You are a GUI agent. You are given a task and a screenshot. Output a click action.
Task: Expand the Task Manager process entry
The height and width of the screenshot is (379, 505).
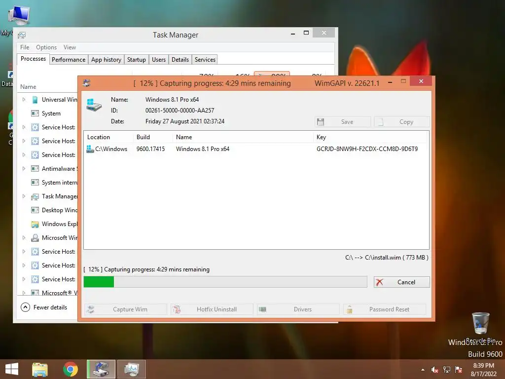point(24,196)
